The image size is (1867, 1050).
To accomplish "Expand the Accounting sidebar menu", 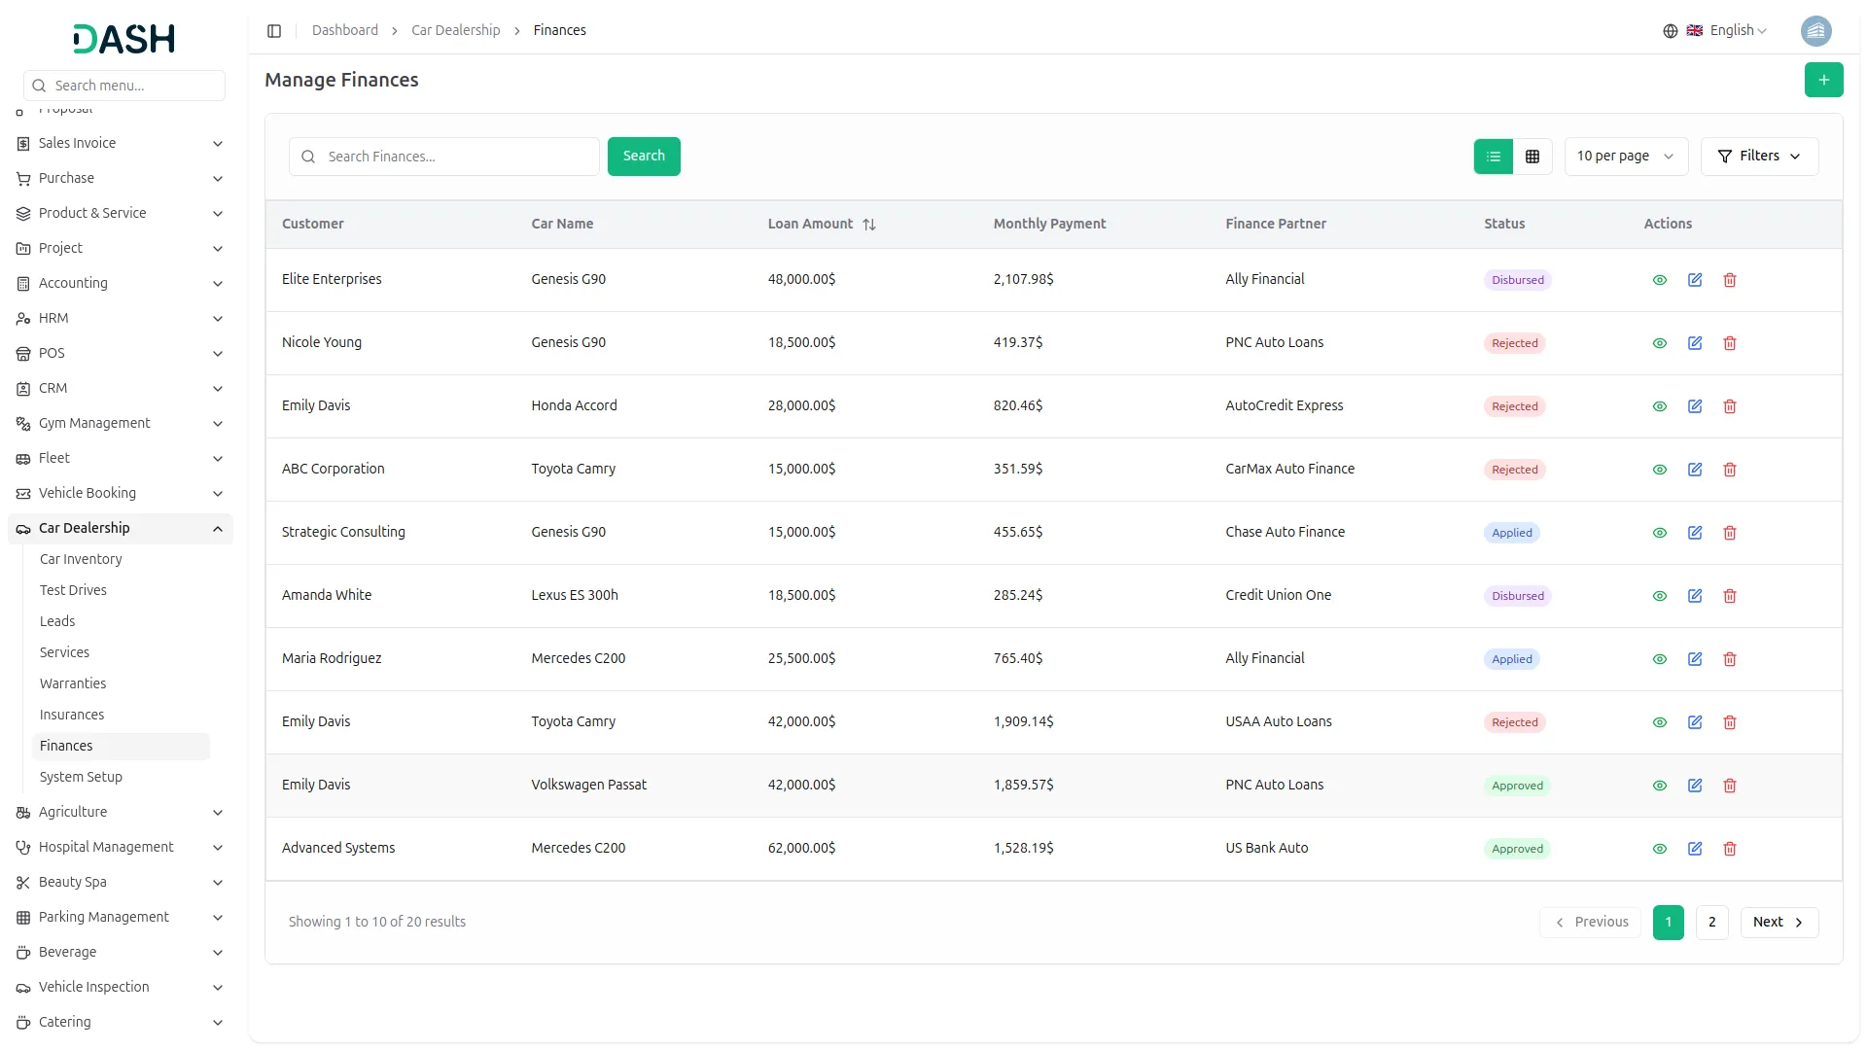I will pyautogui.click(x=120, y=283).
